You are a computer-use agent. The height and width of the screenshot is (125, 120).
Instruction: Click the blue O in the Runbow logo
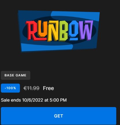[74, 30]
